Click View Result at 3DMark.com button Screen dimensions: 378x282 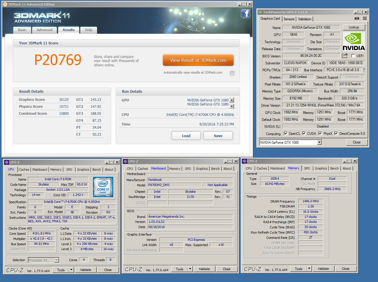(x=198, y=60)
